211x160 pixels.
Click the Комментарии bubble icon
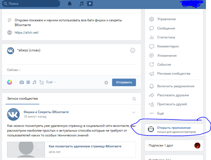pos(151,47)
